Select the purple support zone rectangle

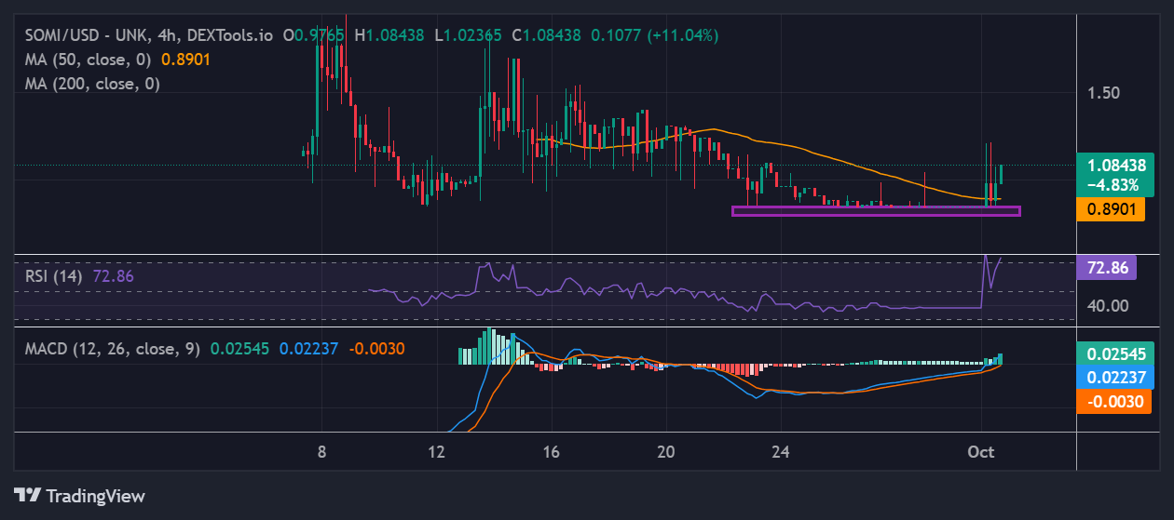pyautogui.click(x=876, y=211)
